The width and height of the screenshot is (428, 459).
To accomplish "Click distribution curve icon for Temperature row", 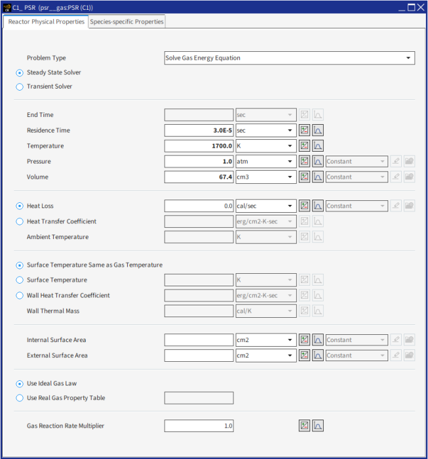I will 318,146.
